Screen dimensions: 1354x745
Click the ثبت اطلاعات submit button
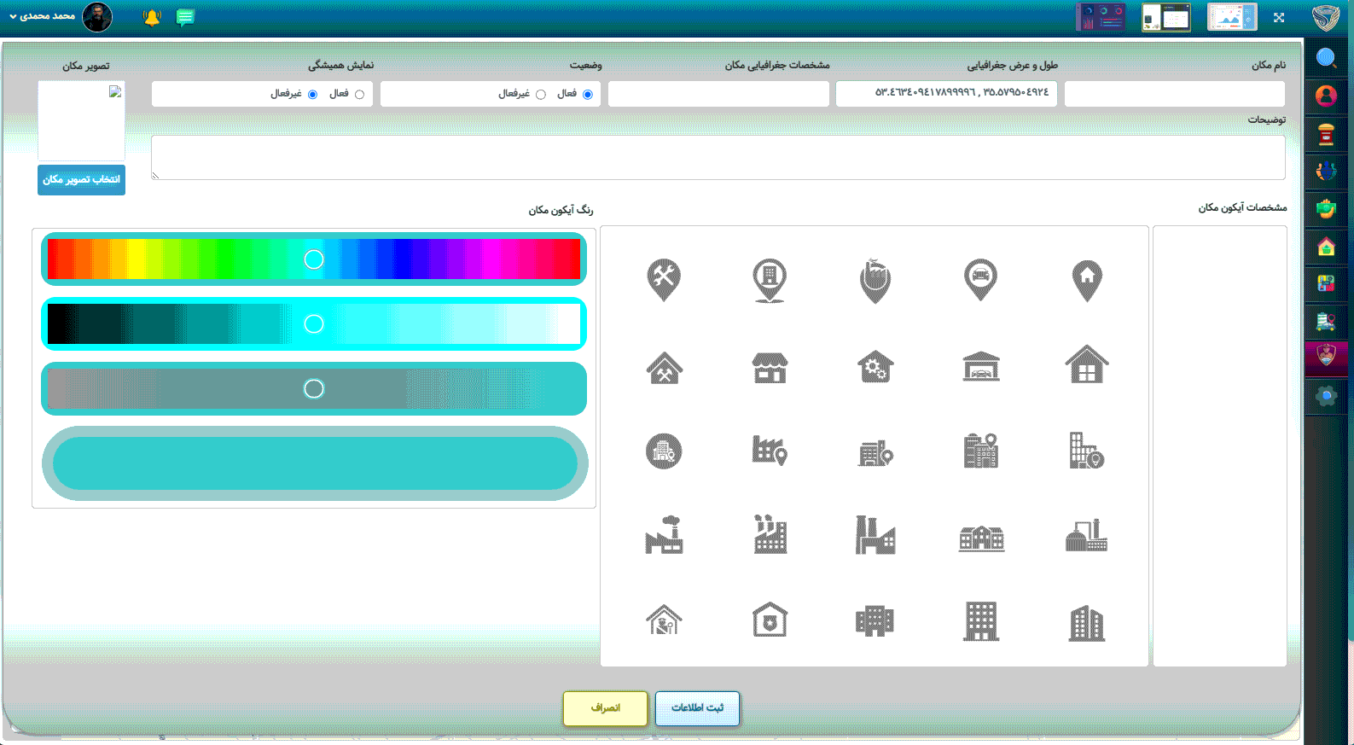click(697, 708)
